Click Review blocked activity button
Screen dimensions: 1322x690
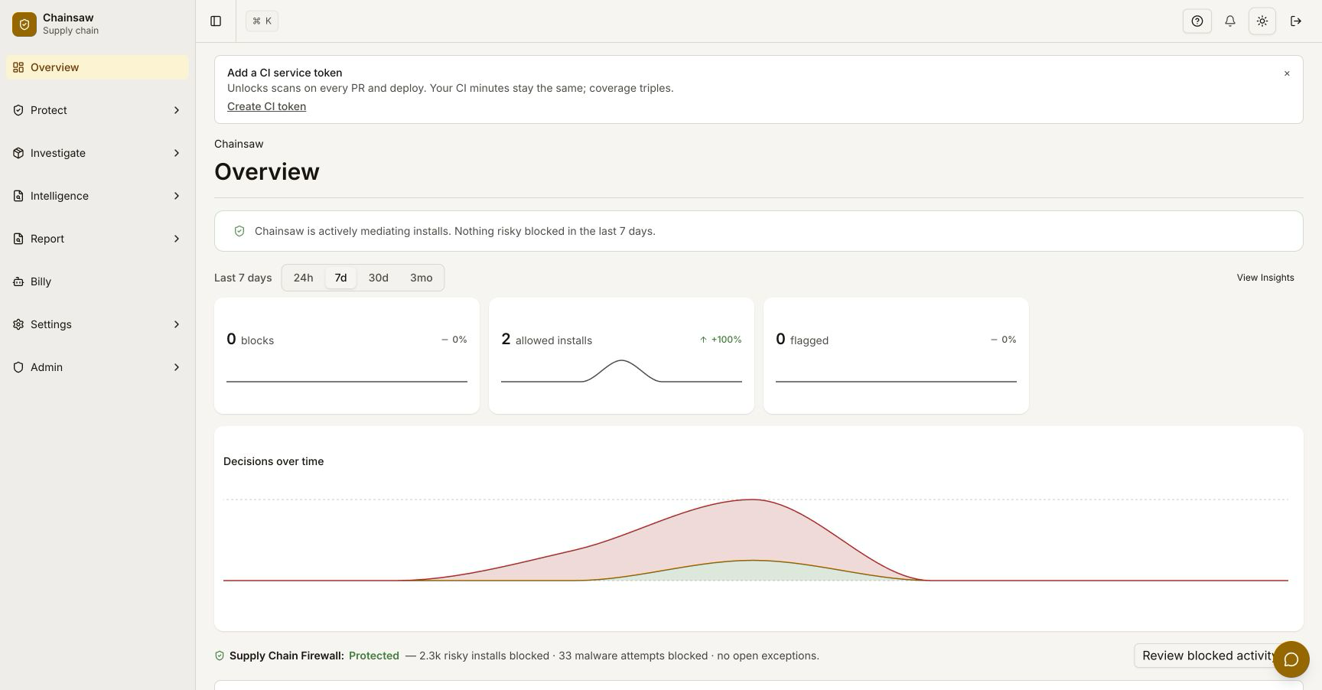(x=1209, y=656)
